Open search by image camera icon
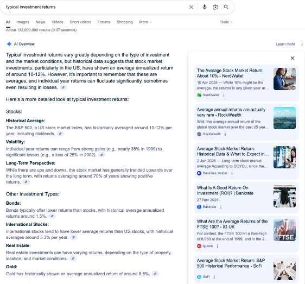305x284 pixels. coord(215,7)
